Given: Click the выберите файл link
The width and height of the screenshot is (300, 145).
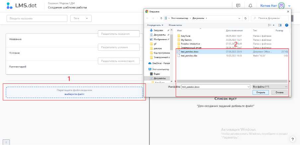Looking at the screenshot, I should (x=74, y=94).
